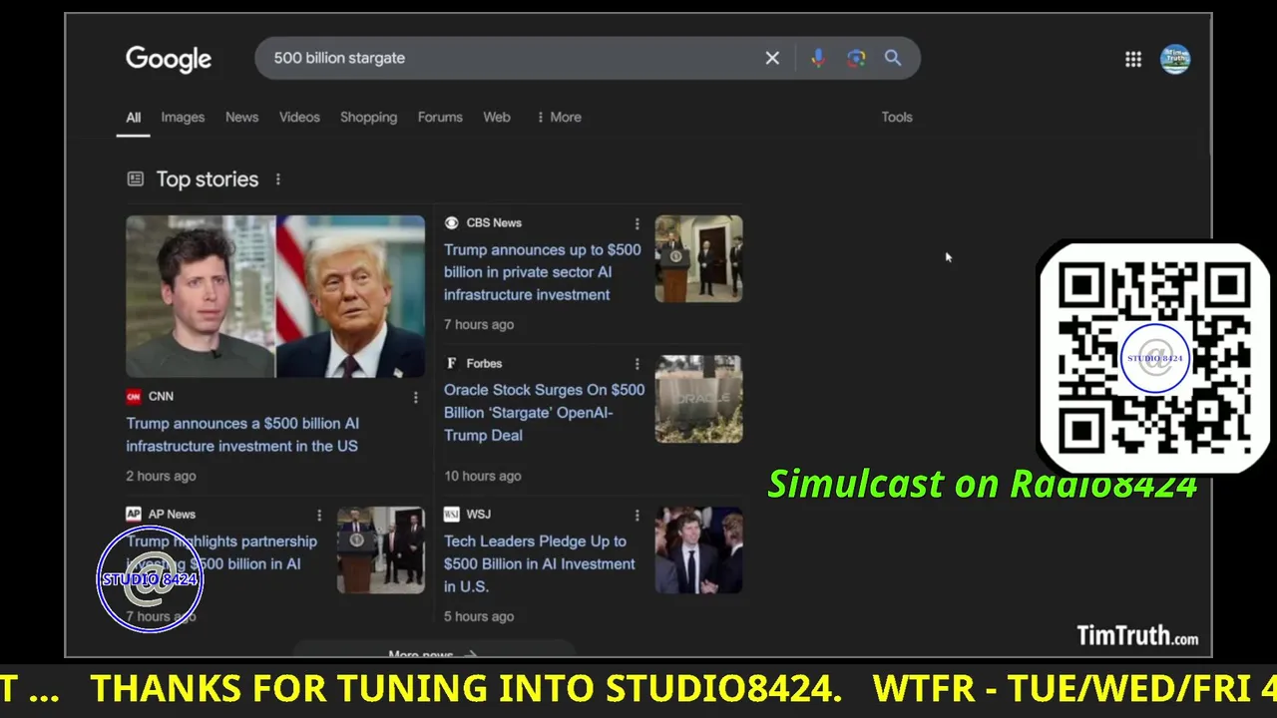Select the All results tab
The height and width of the screenshot is (718, 1277).
(133, 117)
